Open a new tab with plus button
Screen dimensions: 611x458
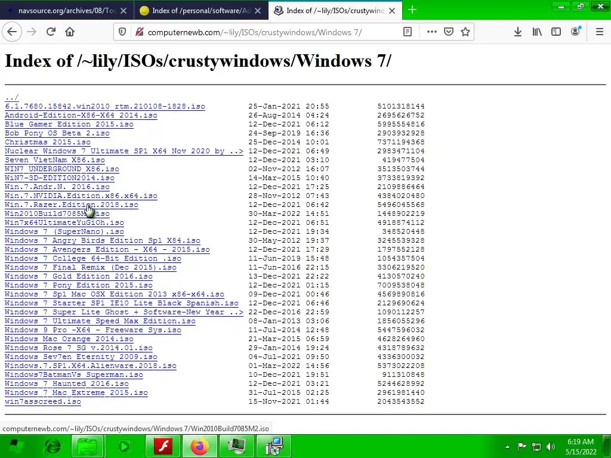click(412, 10)
